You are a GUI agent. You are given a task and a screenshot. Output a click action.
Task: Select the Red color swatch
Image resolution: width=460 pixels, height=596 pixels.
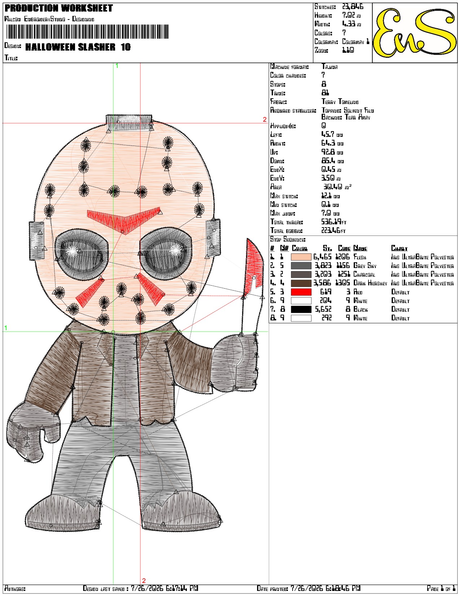[301, 292]
